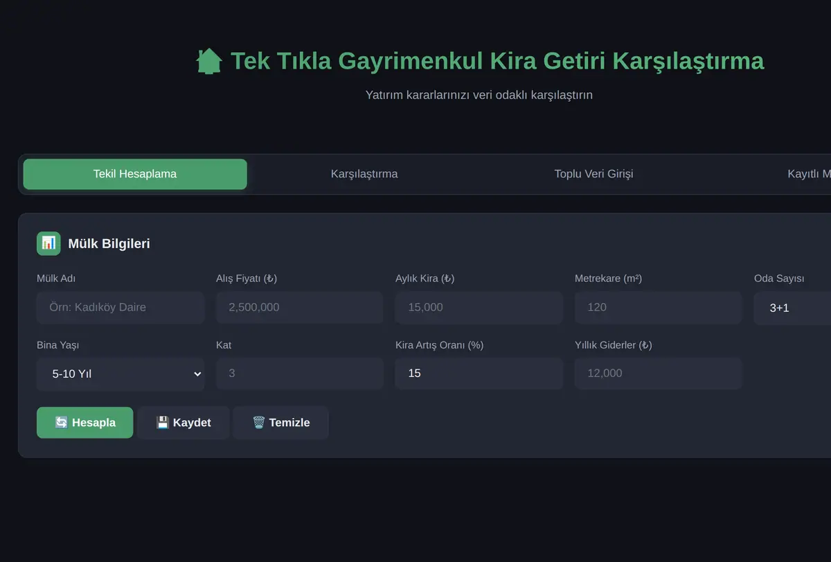Focus the Kat input field
This screenshot has height=562, width=831.
pyautogui.click(x=300, y=374)
